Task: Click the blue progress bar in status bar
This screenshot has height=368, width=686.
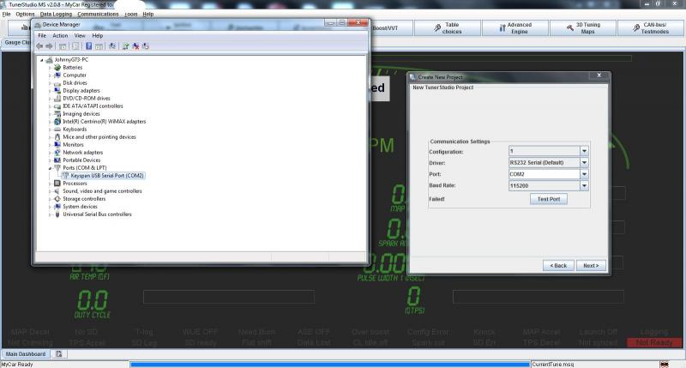Action: [330, 364]
